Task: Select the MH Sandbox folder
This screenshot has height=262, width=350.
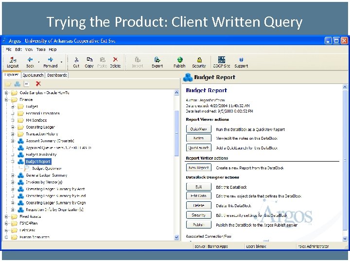Action: [36, 120]
